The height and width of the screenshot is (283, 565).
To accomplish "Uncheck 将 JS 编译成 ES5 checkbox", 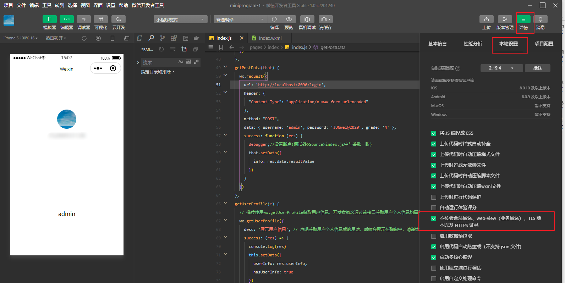I will [434, 133].
